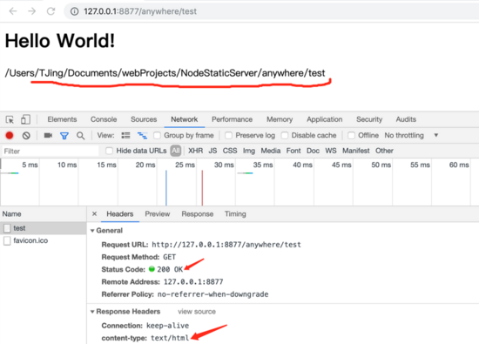
Task: Go back with the browser back arrow
Action: [13, 11]
